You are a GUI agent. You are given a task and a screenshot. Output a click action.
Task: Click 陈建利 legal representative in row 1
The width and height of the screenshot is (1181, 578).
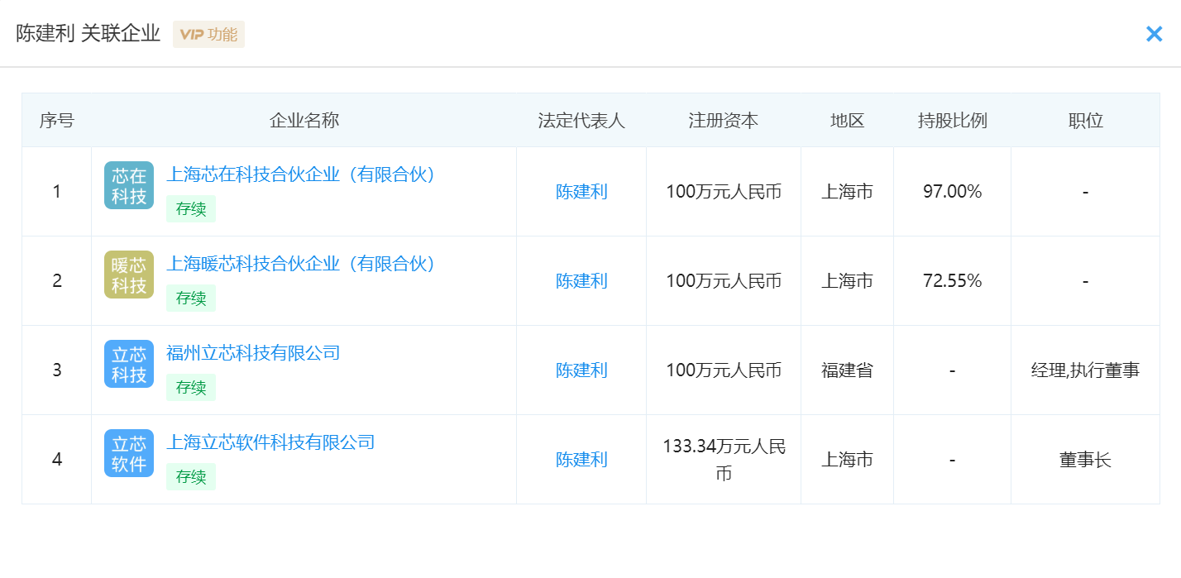pyautogui.click(x=581, y=192)
